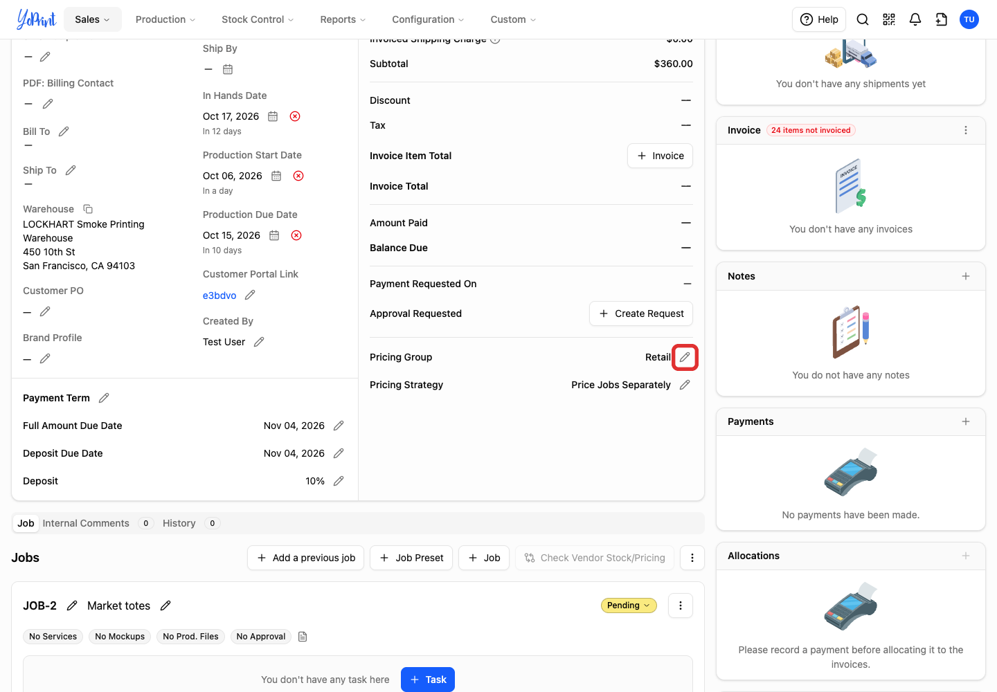This screenshot has width=997, height=692.
Task: Click the Job Preset button
Action: tap(411, 558)
